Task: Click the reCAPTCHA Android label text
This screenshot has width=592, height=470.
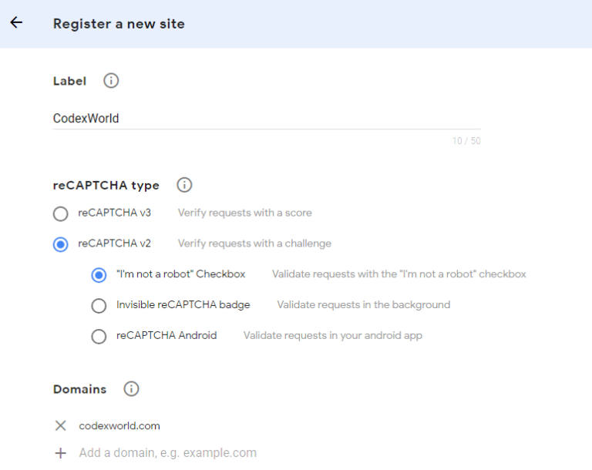Action: click(x=166, y=335)
